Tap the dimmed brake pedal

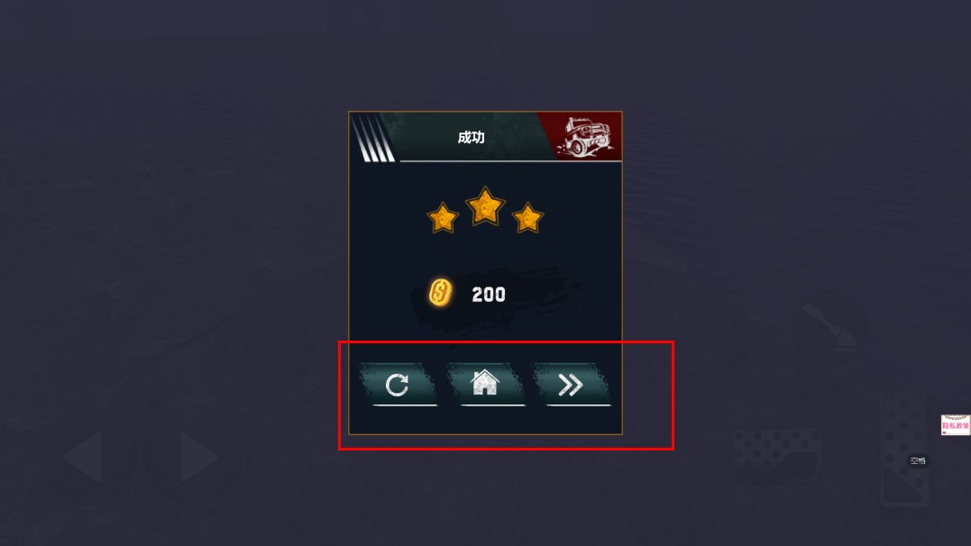tap(777, 458)
